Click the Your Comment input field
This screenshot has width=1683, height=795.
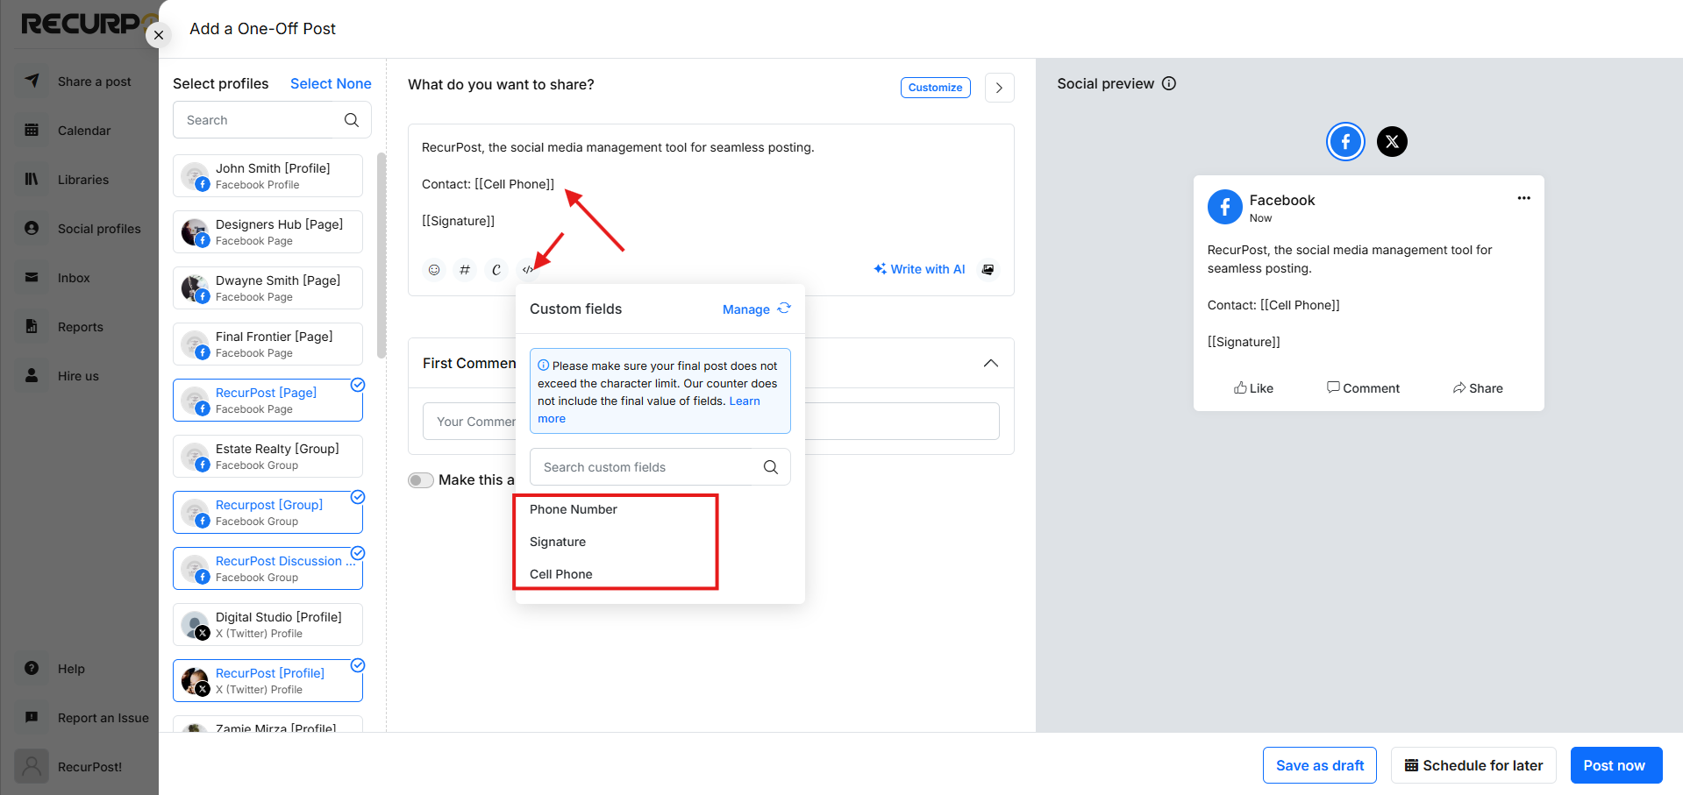[x=711, y=422]
